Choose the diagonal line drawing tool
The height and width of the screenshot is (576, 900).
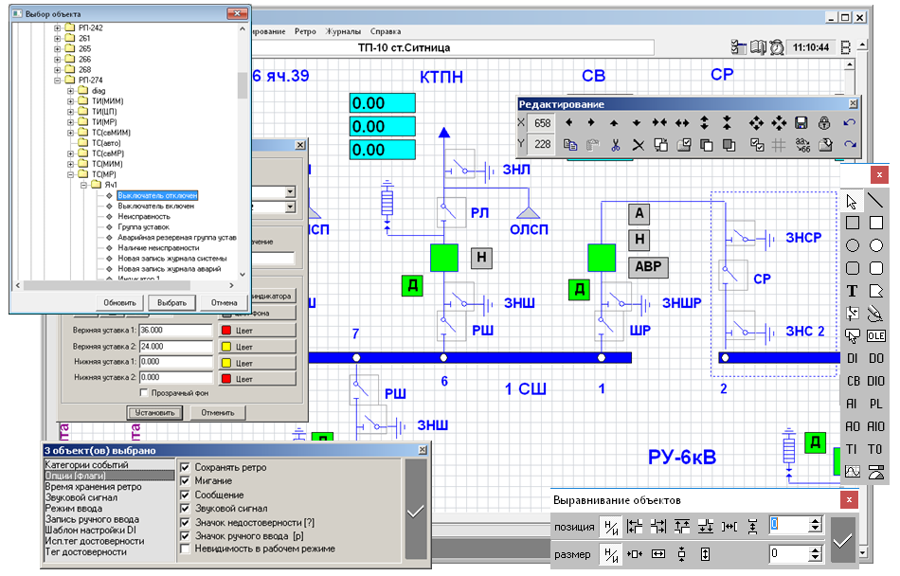tap(876, 200)
